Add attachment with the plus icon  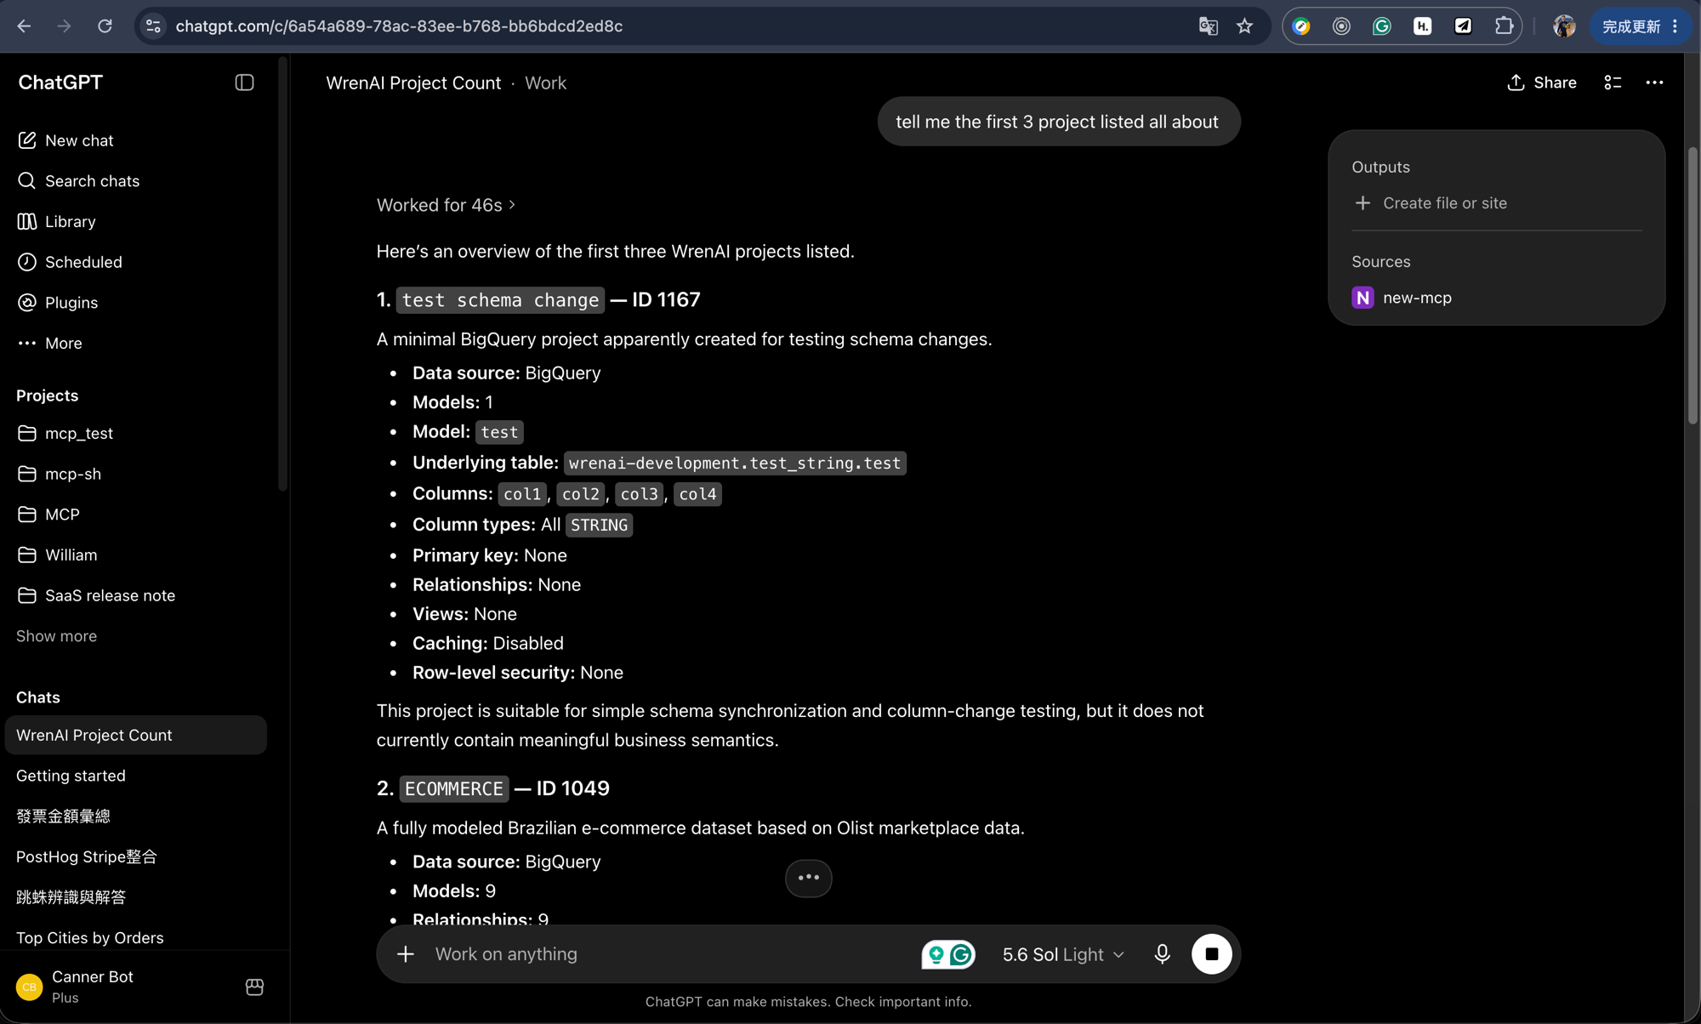click(x=406, y=954)
